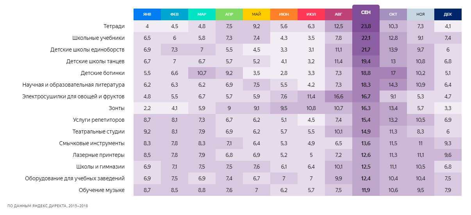Click the НОЯ month header
This screenshot has width=471, height=215.
[x=421, y=14]
